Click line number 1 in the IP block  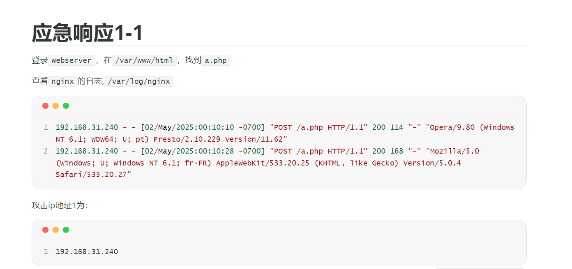[46, 252]
